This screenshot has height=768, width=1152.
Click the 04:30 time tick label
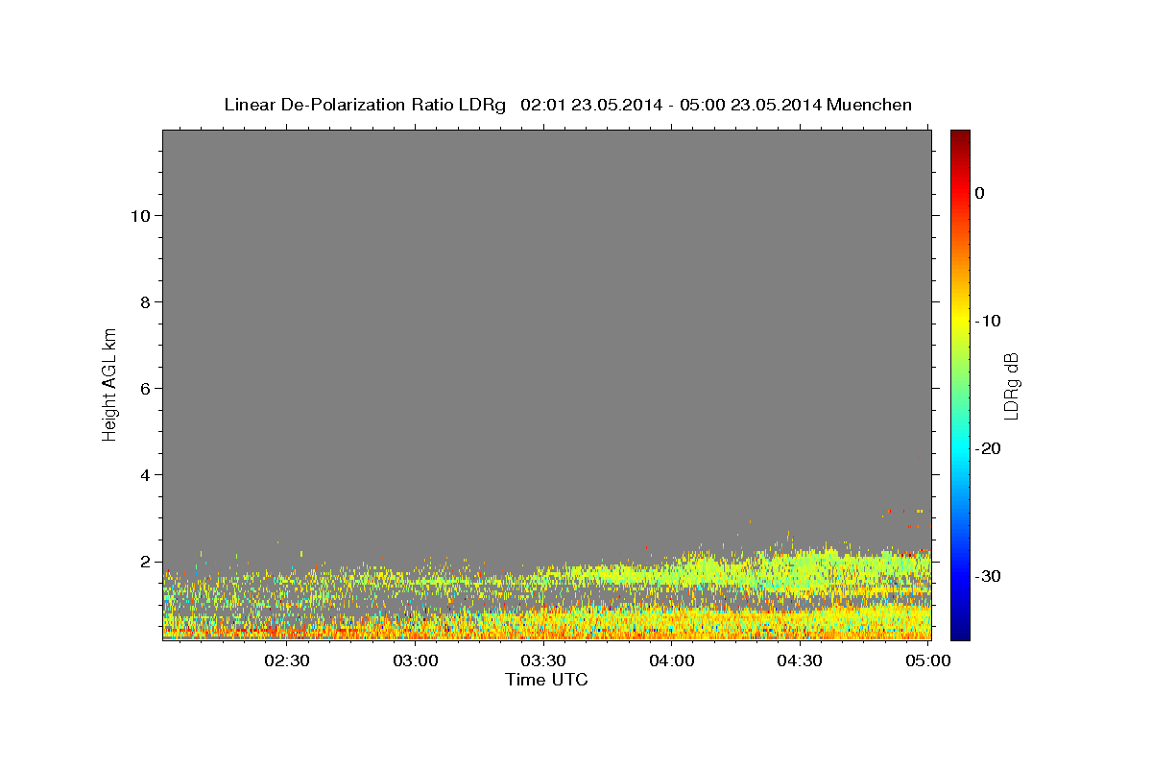[800, 660]
